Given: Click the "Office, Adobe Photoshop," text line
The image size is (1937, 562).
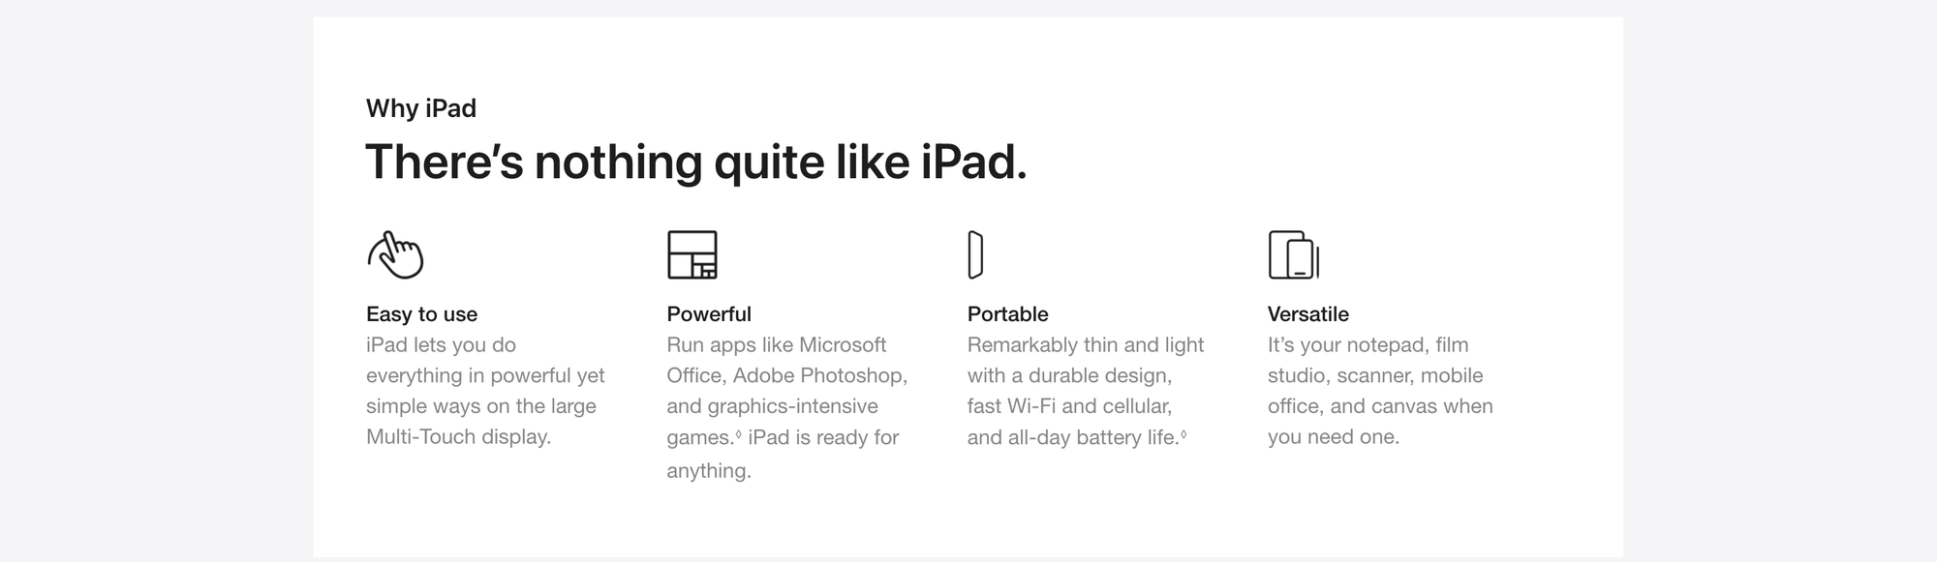Looking at the screenshot, I should (x=786, y=375).
